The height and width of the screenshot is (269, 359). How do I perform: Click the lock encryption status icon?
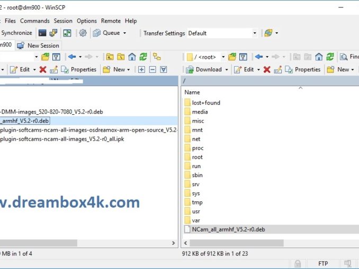(x=298, y=264)
